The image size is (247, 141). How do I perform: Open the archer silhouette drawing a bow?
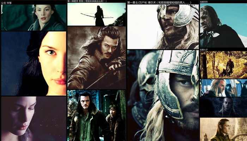click(x=96, y=14)
